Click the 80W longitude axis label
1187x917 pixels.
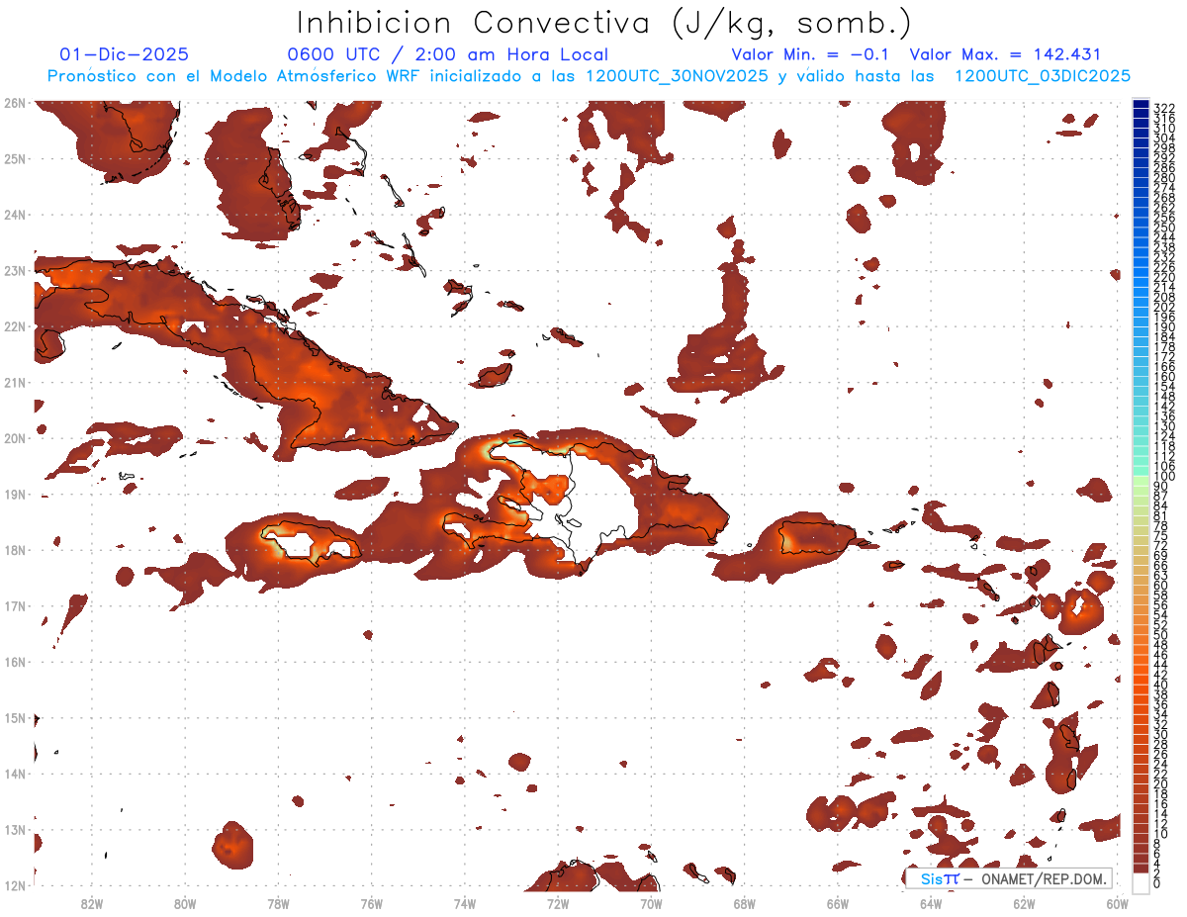(185, 902)
